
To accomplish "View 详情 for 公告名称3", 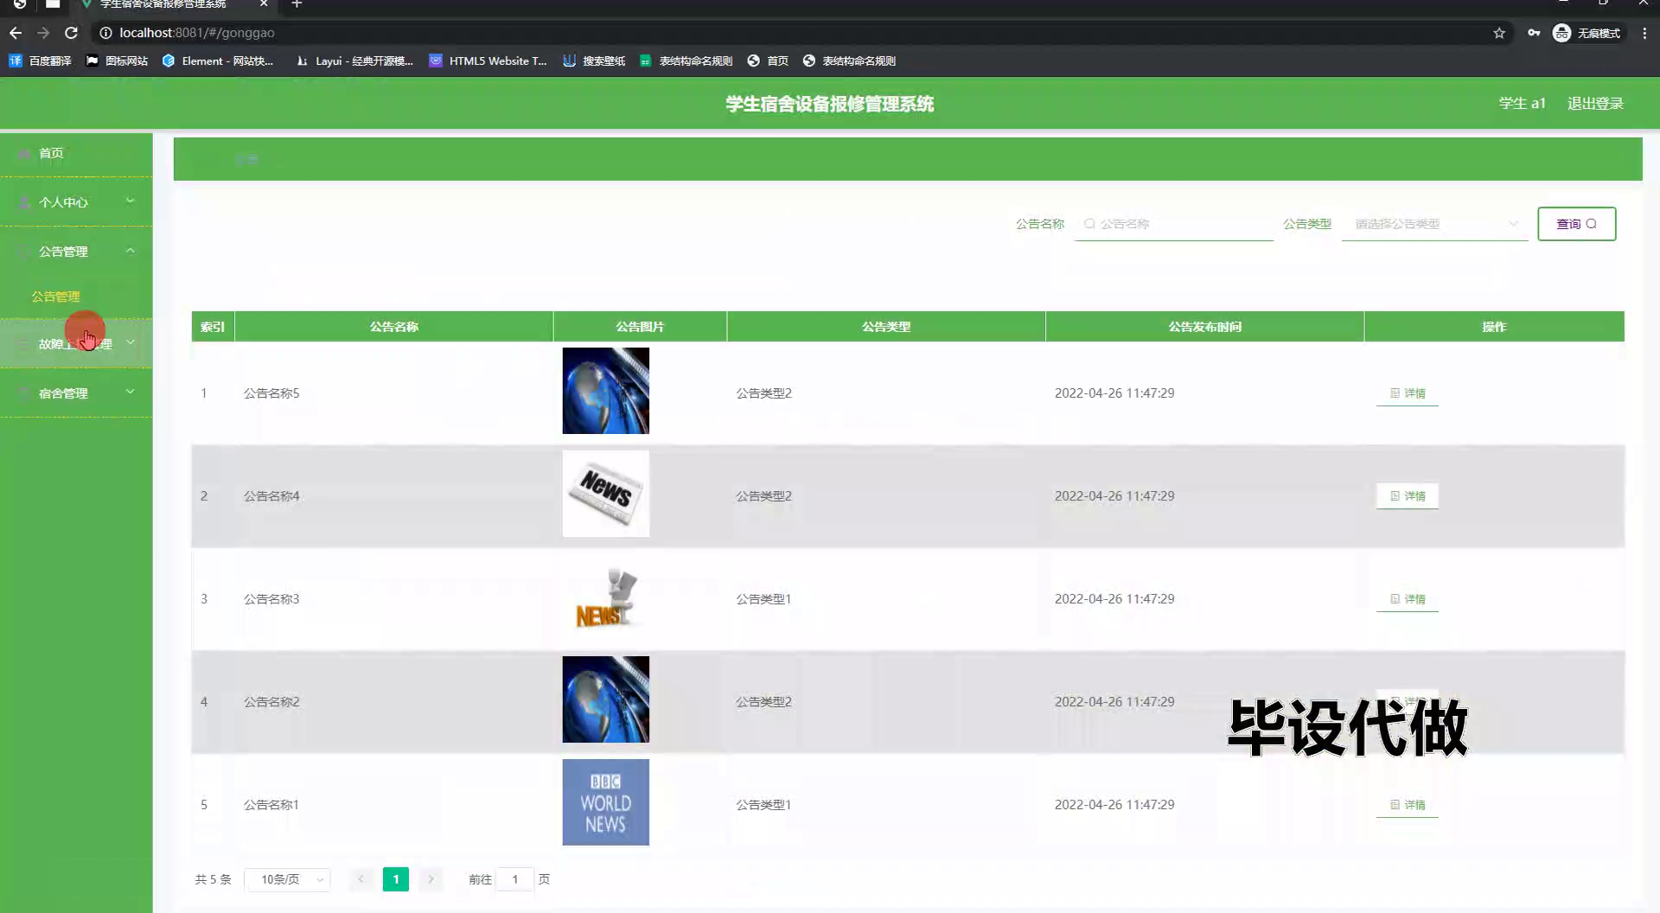I will point(1408,599).
